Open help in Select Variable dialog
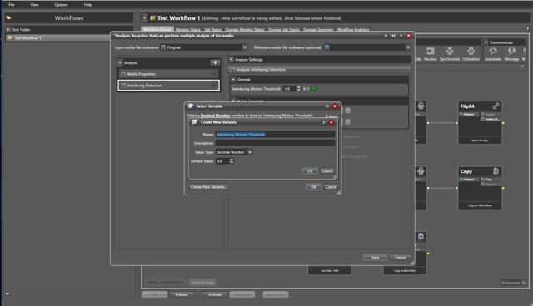Image resolution: width=533 pixels, height=306 pixels. click(327, 106)
